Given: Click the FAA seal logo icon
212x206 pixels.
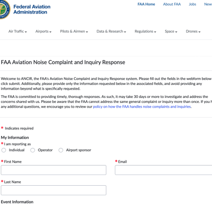Looking at the screenshot, I should tap(4, 9).
